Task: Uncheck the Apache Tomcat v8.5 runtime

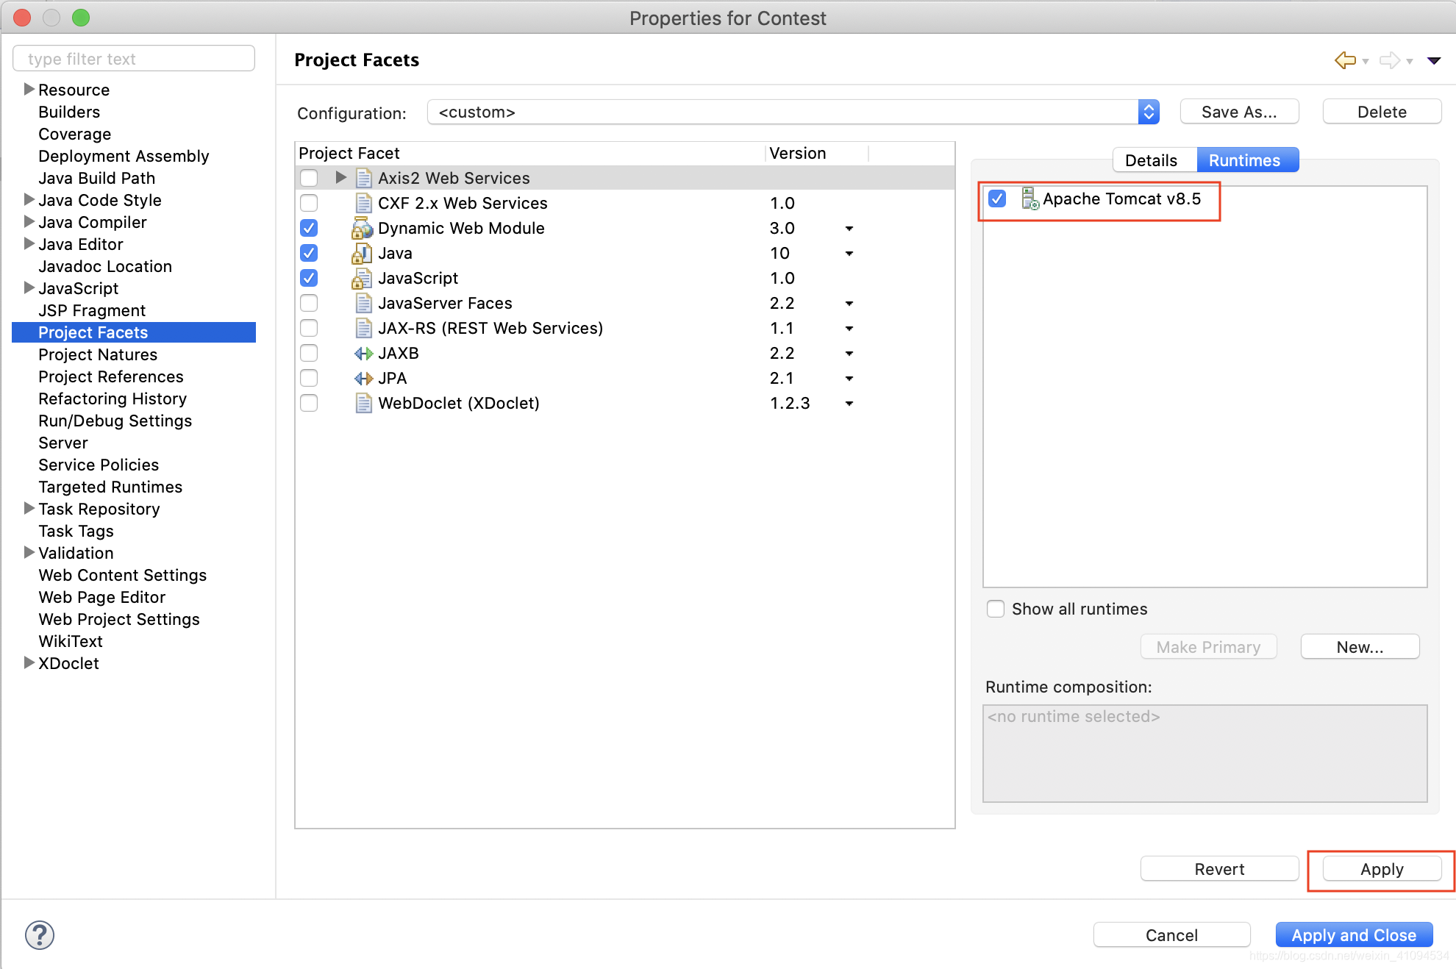Action: (x=997, y=199)
